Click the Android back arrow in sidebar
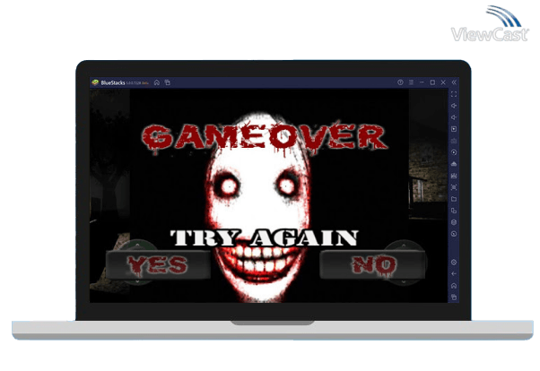Screen dimensions: 540x371 [x=454, y=274]
